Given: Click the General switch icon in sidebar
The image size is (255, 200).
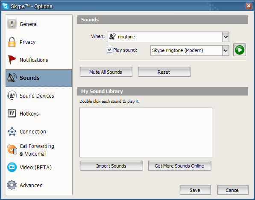Looking at the screenshot, I should [12, 24].
